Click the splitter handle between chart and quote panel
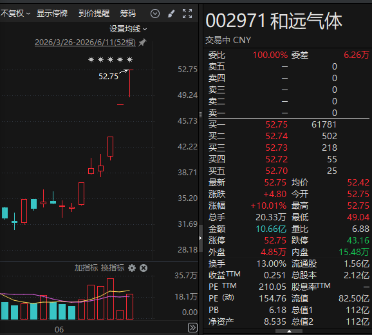This screenshot has width=372, height=335. (200, 115)
